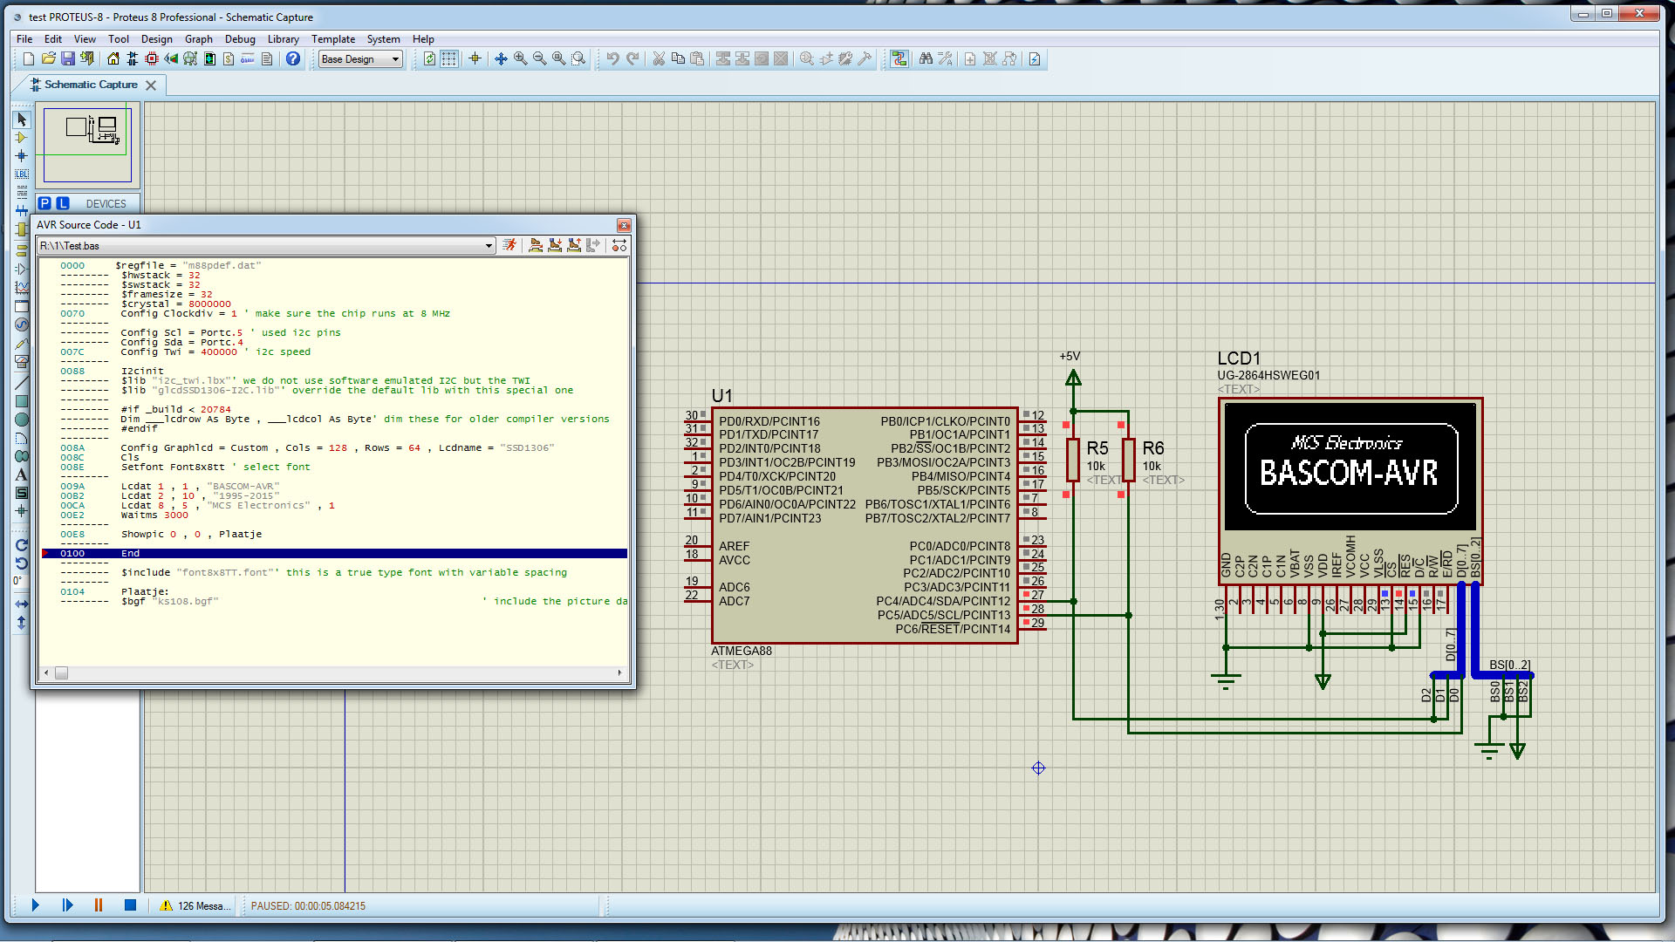1675x942 pixels.
Task: Open the Design menu
Action: click(x=156, y=39)
